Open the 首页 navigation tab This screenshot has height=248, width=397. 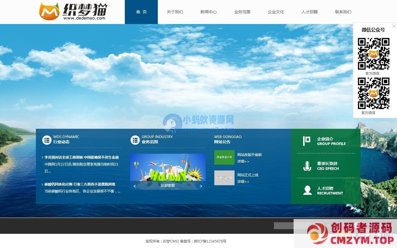point(141,12)
